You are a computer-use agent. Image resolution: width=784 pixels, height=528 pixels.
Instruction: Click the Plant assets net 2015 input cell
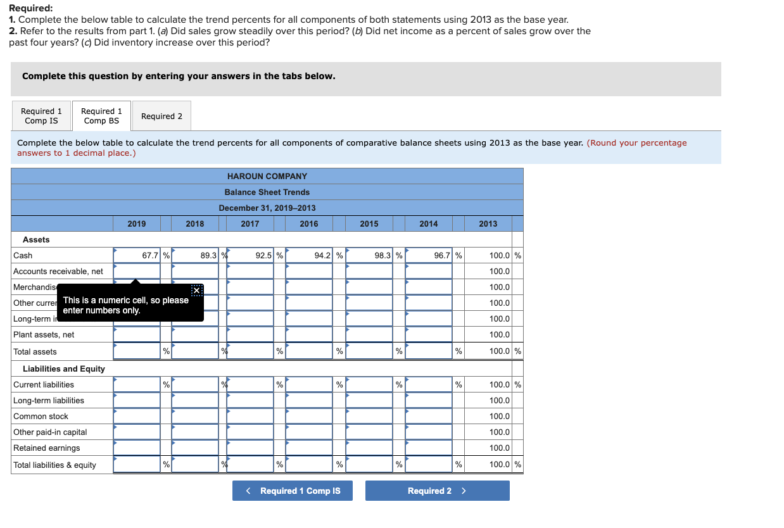(369, 334)
